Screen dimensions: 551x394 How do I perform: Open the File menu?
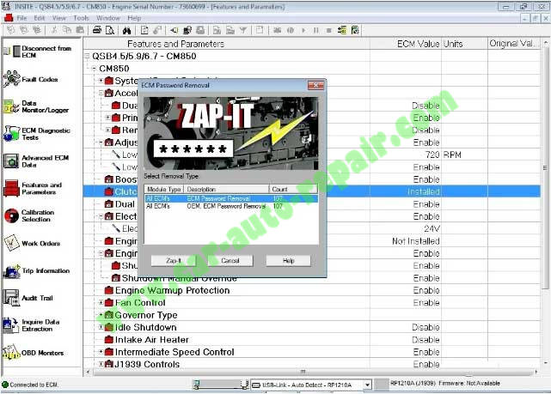point(21,18)
